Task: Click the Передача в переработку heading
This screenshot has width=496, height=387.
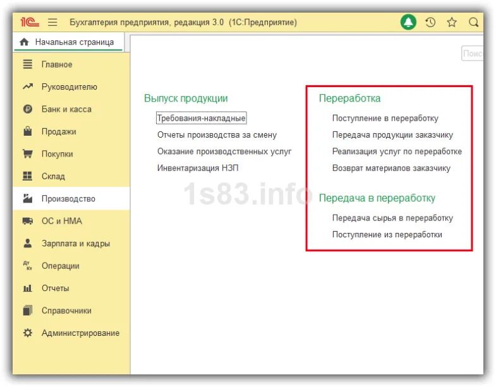Action: [x=377, y=198]
